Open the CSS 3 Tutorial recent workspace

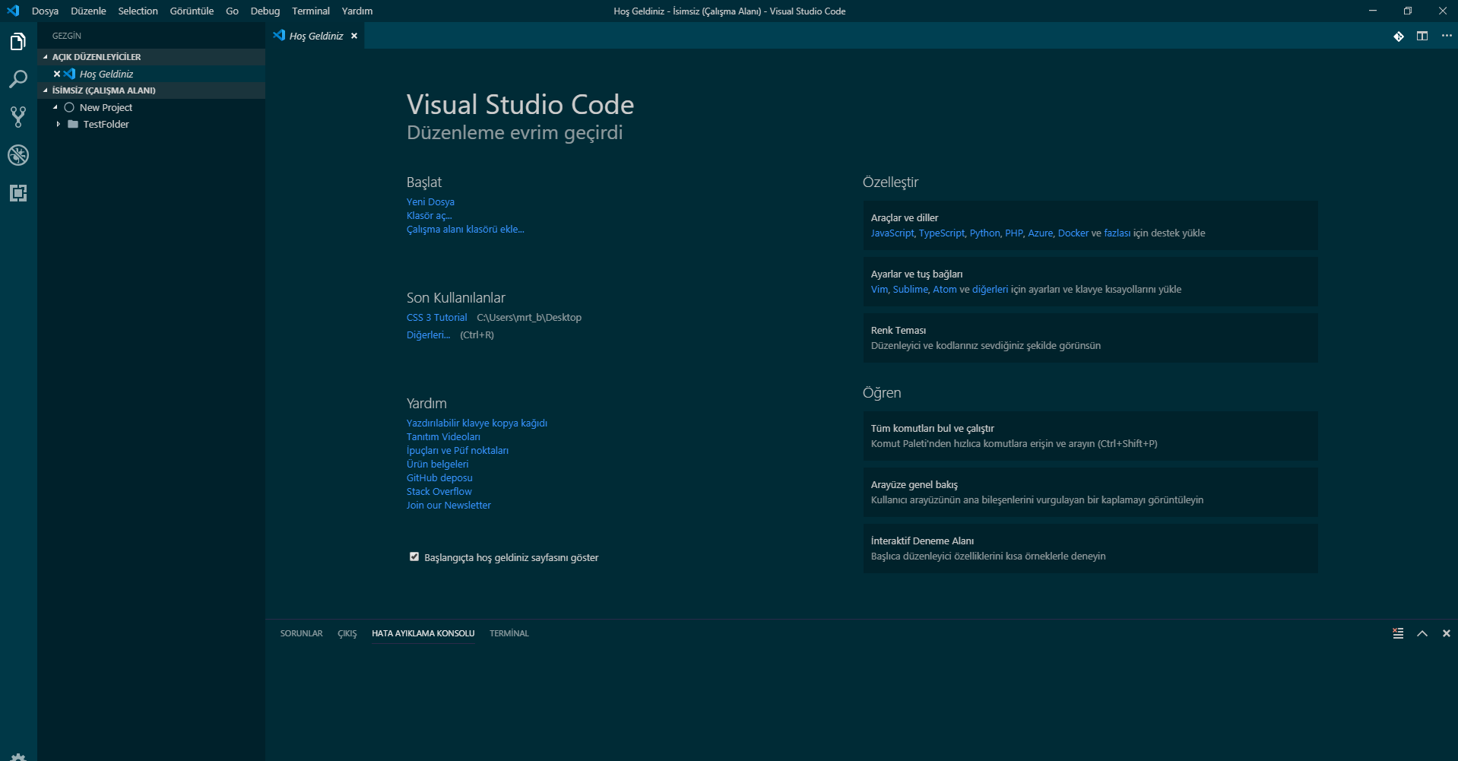(436, 317)
